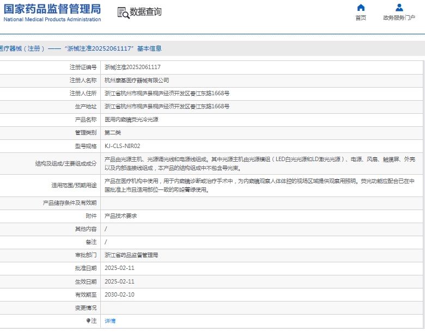This screenshot has width=425, height=332.
Task: Click the 首页 text label
Action: click(361, 18)
